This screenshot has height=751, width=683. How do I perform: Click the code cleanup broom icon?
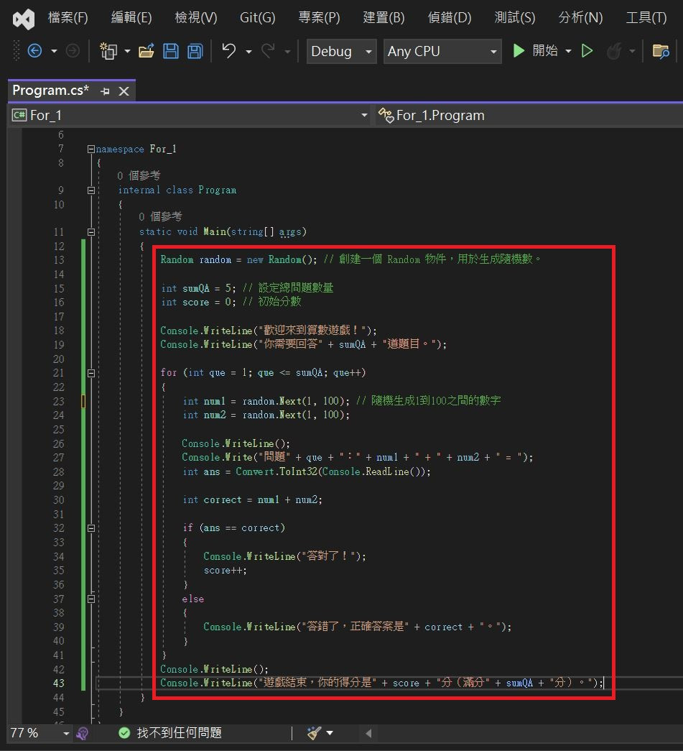click(314, 733)
